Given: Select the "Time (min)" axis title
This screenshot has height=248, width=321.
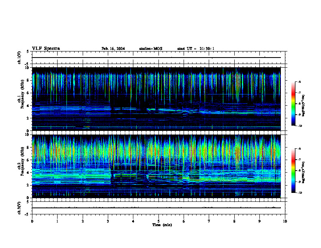Looking at the screenshot, I should tap(162, 225).
